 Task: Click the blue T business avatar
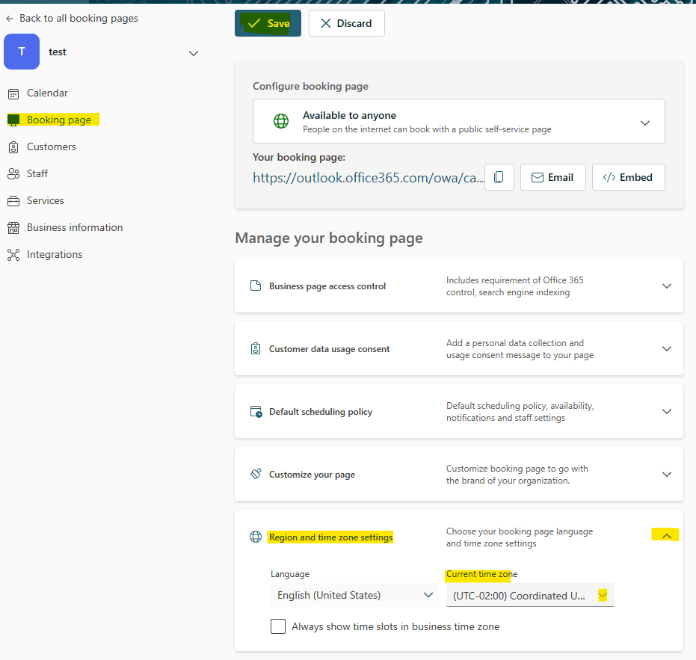(22, 52)
